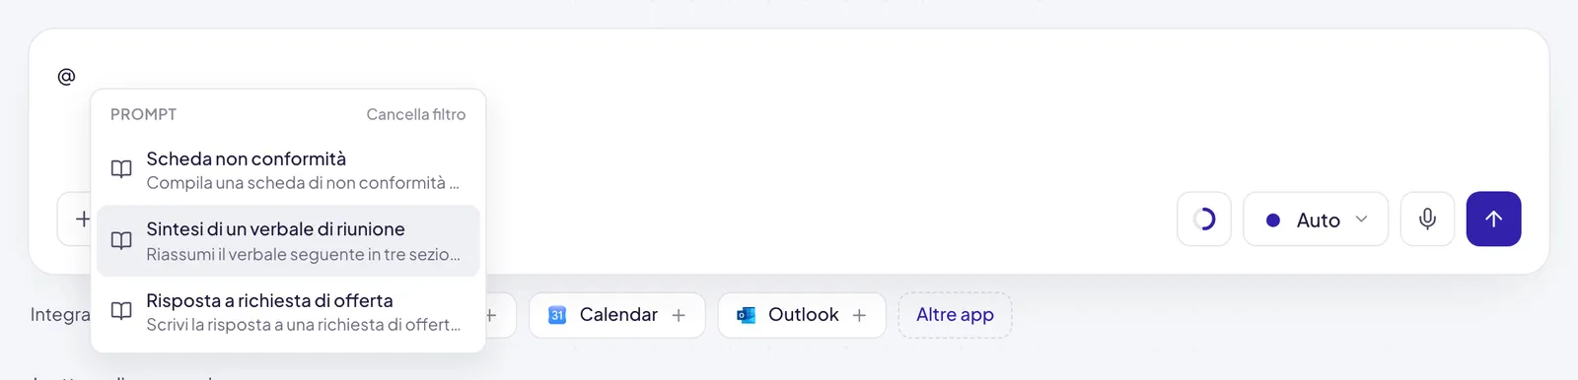The image size is (1578, 380).
Task: Click the blue dot in Auto selector
Action: (x=1273, y=221)
